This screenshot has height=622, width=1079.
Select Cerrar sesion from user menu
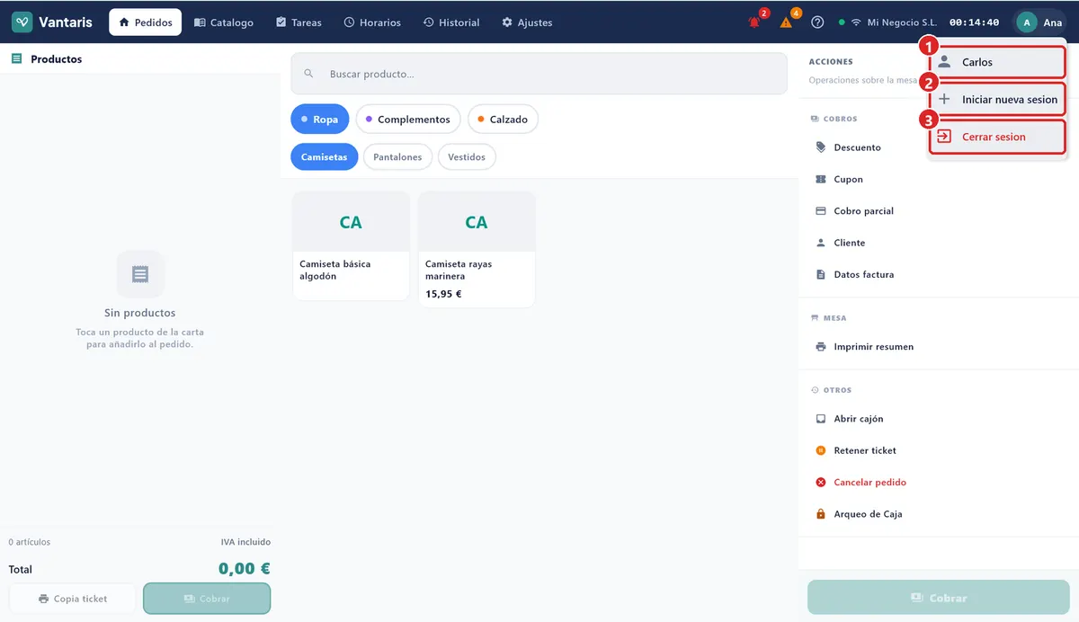pos(997,137)
